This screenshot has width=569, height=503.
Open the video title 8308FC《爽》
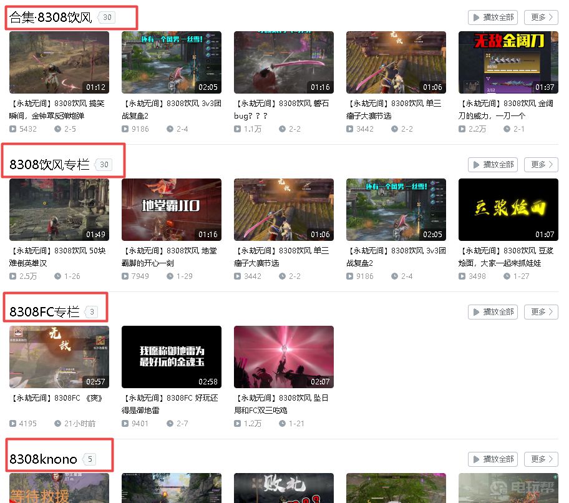click(57, 398)
